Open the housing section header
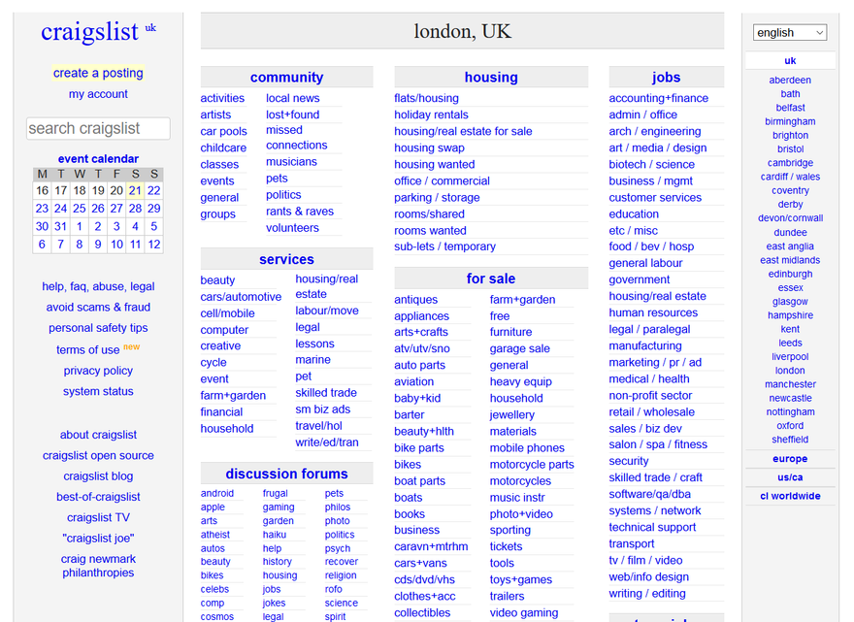Viewport: 854px width, 622px height. [491, 78]
